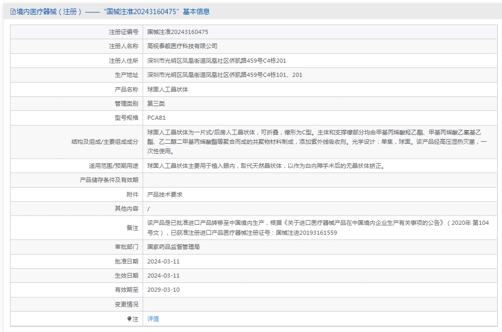Click the 其他内容 row label
The height and width of the screenshot is (332, 502).
(126, 209)
